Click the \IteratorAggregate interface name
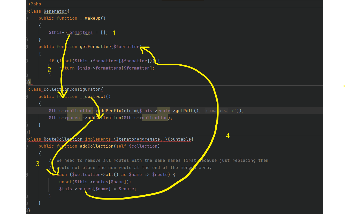 pyautogui.click(x=137, y=139)
